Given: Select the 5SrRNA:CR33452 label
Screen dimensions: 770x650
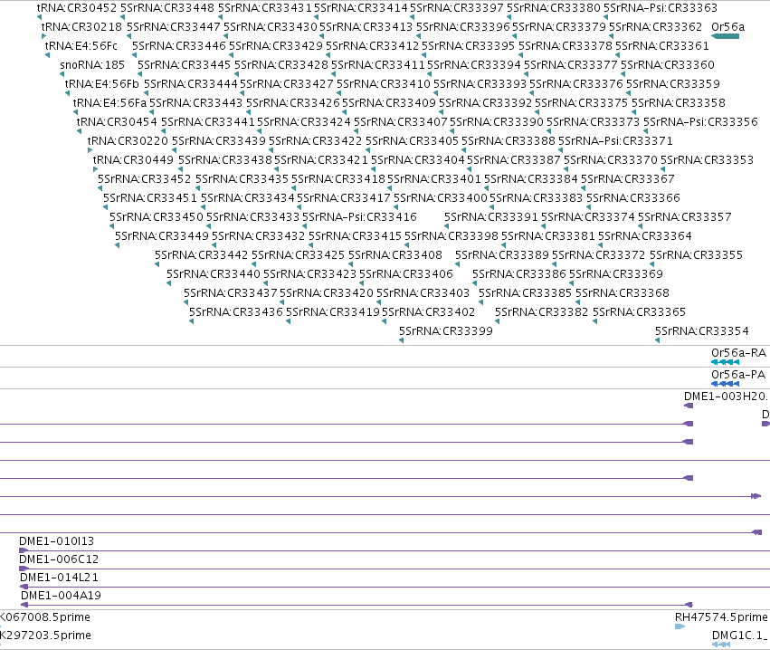Looking at the screenshot, I should 145,178.
